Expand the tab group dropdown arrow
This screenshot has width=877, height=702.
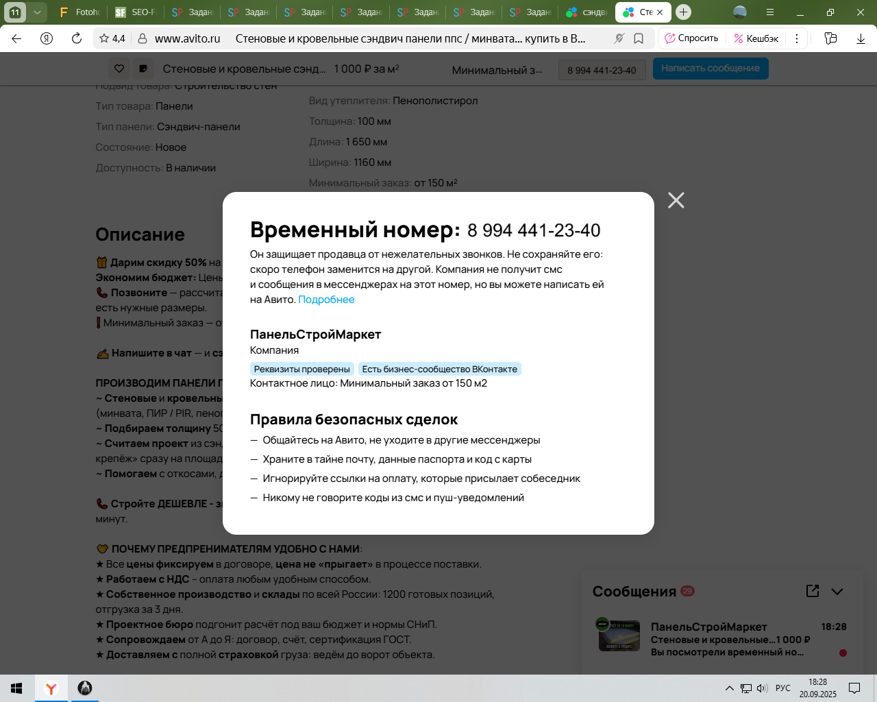tap(37, 12)
